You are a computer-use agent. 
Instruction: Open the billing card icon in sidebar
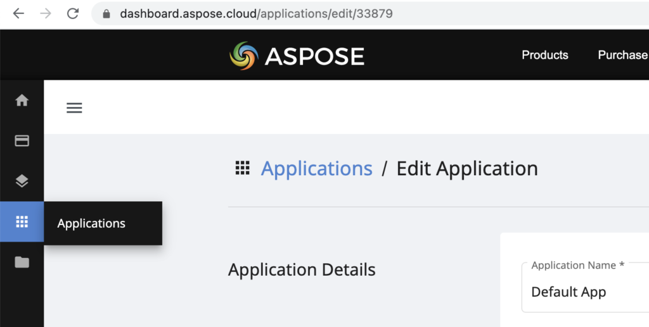tap(22, 140)
